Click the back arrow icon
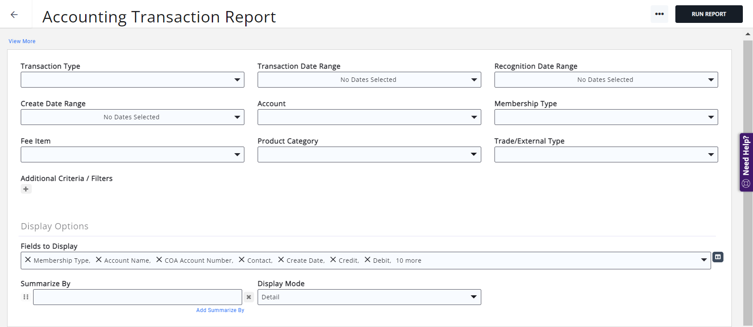Viewport: 753px width, 327px height. coord(14,15)
